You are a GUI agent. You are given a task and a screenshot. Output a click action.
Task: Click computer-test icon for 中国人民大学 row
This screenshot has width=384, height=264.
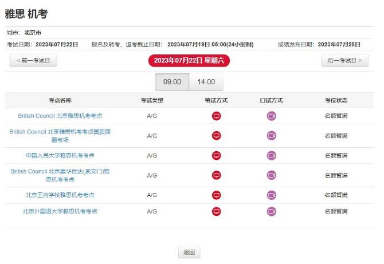(x=216, y=155)
